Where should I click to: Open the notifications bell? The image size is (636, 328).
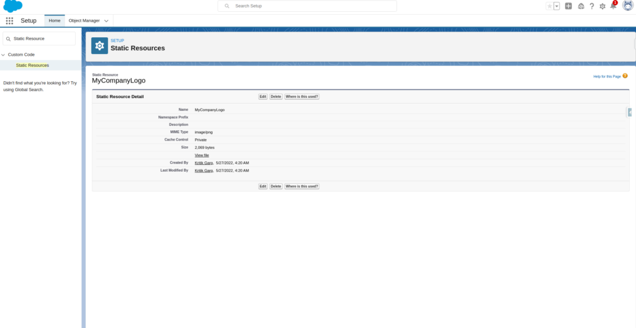point(613,6)
